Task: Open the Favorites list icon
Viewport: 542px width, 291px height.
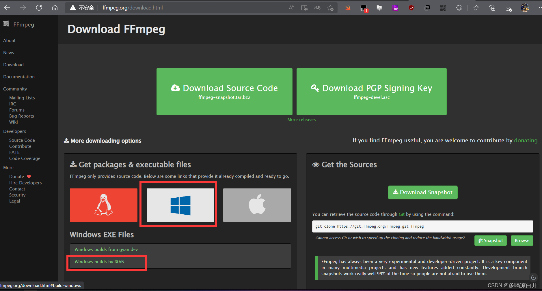Action: tap(476, 8)
